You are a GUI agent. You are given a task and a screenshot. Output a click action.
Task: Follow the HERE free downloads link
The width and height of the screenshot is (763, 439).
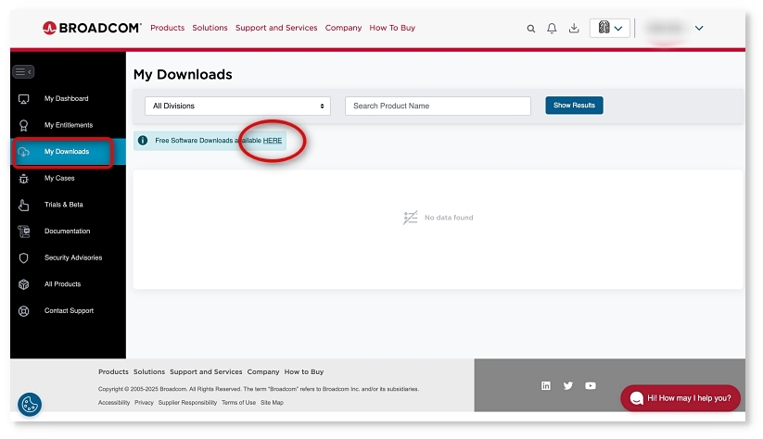tap(273, 141)
